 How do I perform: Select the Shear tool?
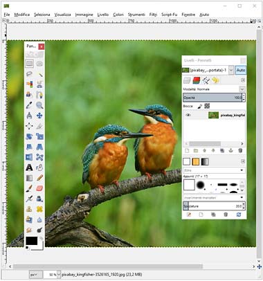click(x=29, y=147)
